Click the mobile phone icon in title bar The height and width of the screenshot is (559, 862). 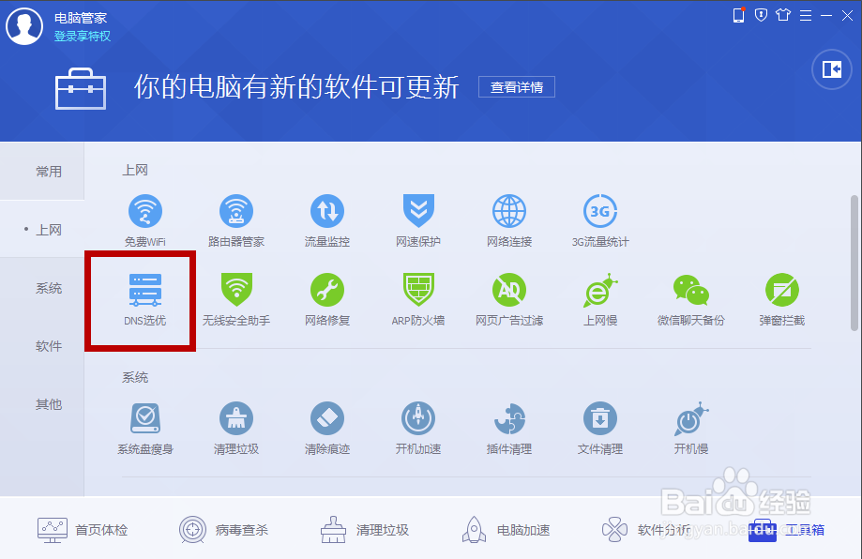[739, 15]
